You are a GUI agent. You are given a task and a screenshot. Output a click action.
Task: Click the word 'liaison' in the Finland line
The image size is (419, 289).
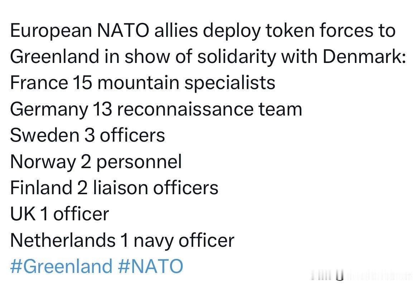click(121, 187)
